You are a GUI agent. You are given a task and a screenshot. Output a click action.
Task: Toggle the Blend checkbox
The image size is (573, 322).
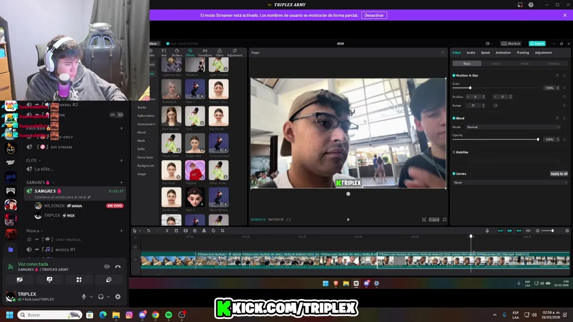pyautogui.click(x=454, y=118)
